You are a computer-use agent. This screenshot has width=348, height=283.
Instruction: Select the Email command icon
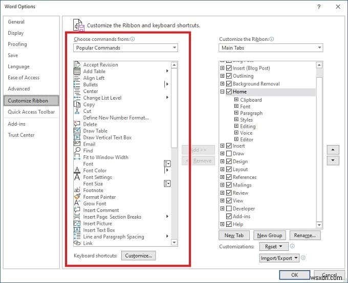click(77, 144)
